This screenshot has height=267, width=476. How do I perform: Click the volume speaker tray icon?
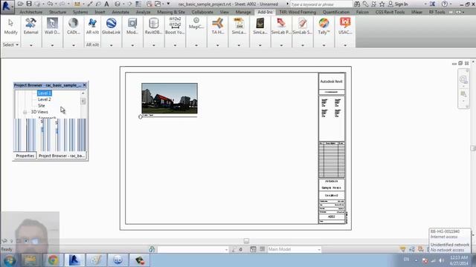click(x=442, y=260)
